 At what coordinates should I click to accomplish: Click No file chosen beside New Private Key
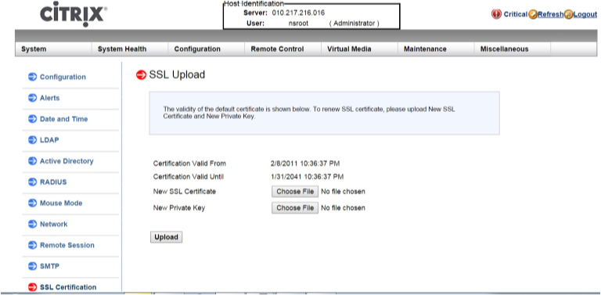click(x=343, y=208)
